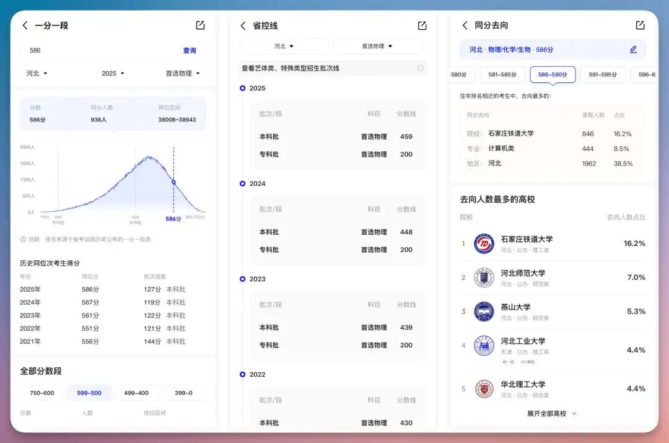Viewport: 669px width, 443px height.
Task: Select the 599-500 score range tab
Action: [x=89, y=393]
